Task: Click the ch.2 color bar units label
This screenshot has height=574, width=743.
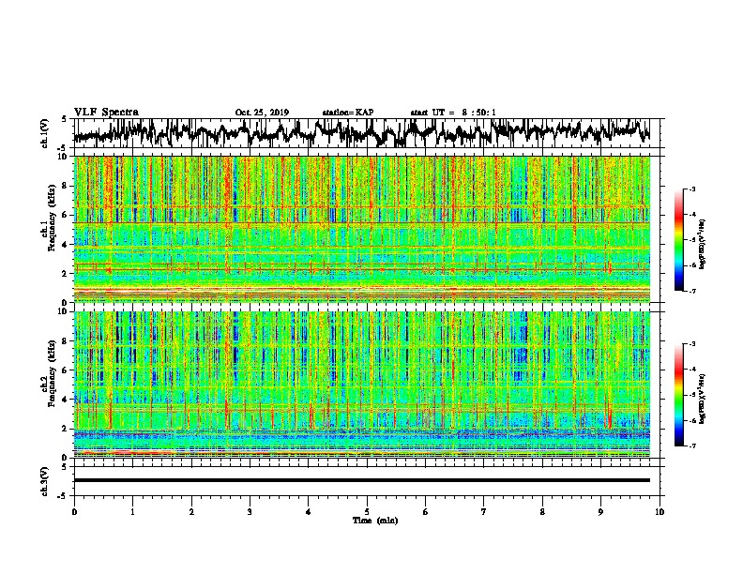Action: [702, 397]
